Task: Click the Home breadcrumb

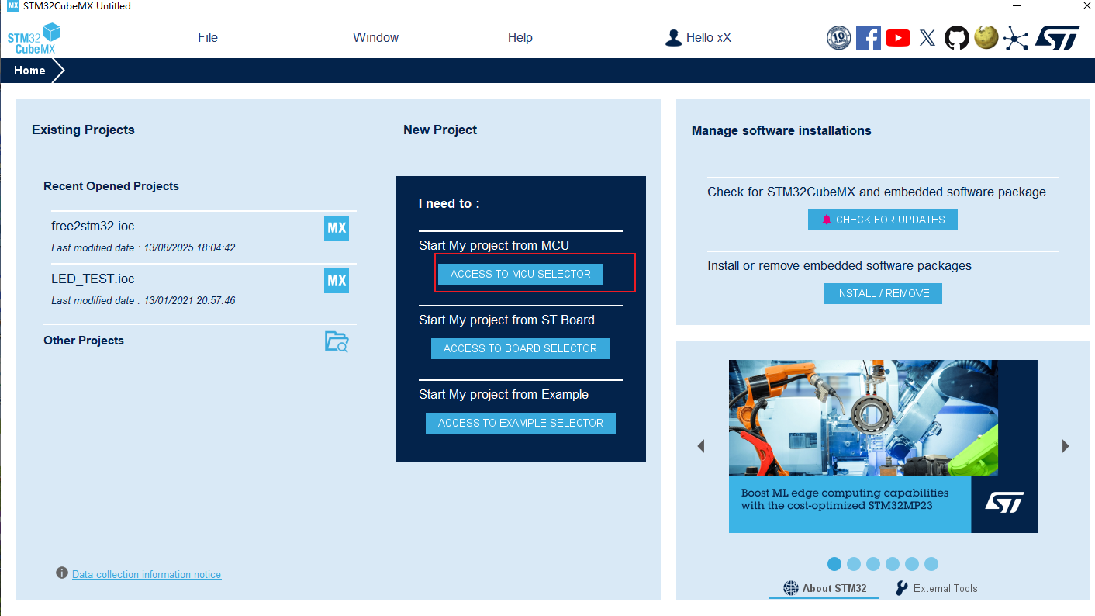Action: click(29, 71)
